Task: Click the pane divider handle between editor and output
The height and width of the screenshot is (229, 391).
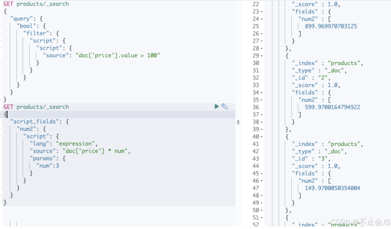Action: click(238, 122)
